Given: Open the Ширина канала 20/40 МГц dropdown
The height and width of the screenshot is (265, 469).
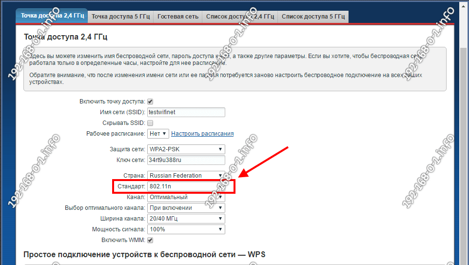Looking at the screenshot, I should pos(186,219).
